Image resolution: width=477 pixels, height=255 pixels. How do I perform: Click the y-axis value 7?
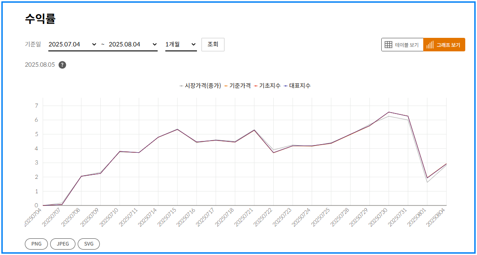click(x=36, y=105)
